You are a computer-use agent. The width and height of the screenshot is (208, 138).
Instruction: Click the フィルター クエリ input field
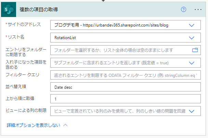point(126,75)
